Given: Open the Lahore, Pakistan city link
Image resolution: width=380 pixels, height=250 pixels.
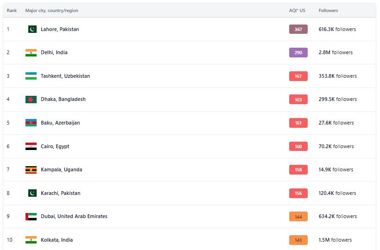Looking at the screenshot, I should (60, 29).
